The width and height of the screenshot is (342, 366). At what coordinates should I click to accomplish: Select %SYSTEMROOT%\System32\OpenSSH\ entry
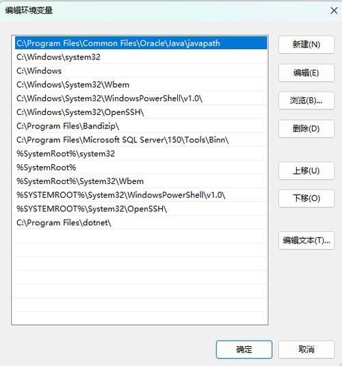pos(141,209)
